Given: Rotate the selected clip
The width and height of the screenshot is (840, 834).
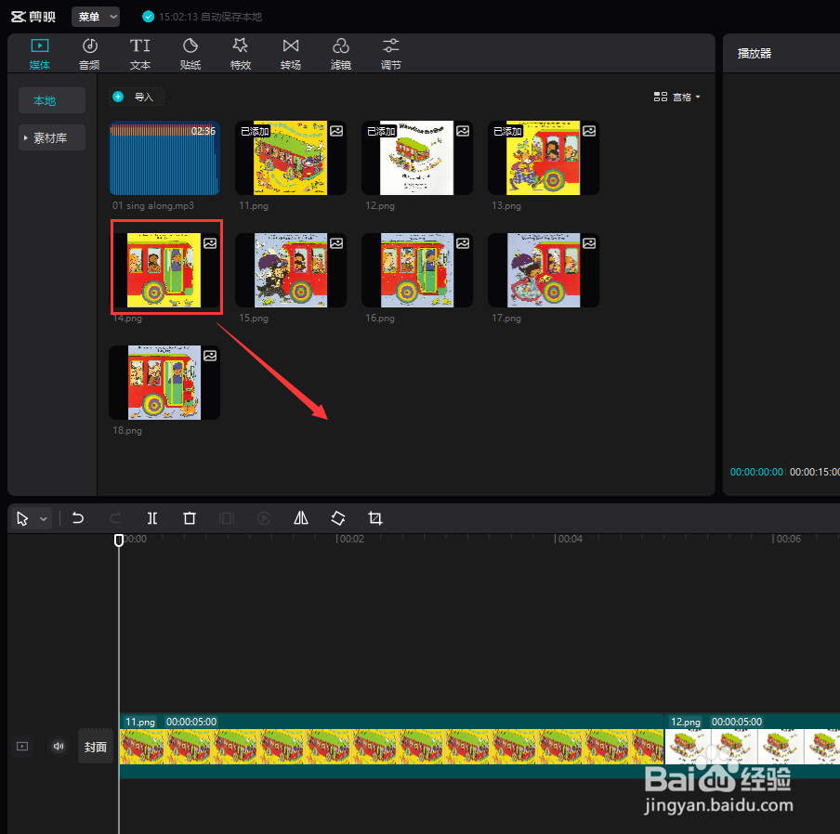Looking at the screenshot, I should point(338,518).
